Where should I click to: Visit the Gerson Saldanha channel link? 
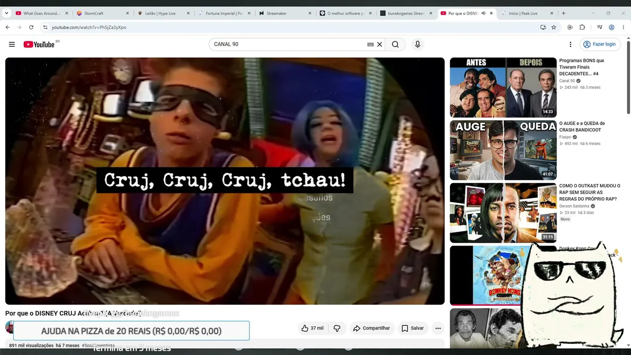[574, 206]
